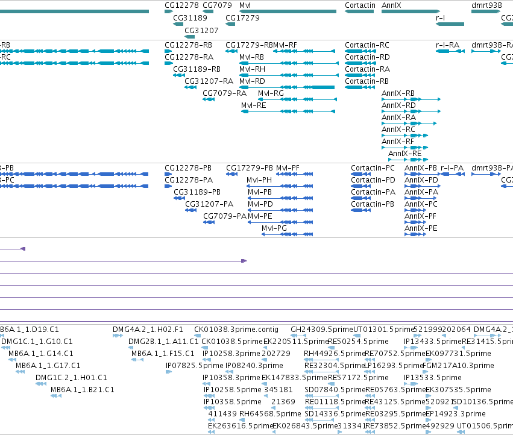Screen dimensions: 513x435
Task: Click transcript AnnIX-RA
Action: click(x=398, y=117)
